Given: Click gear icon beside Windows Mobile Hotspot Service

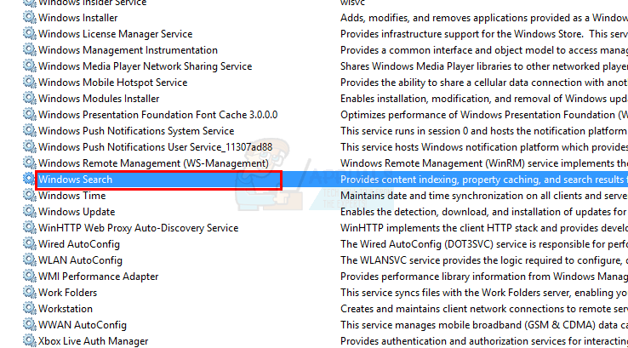Looking at the screenshot, I should 29,82.
